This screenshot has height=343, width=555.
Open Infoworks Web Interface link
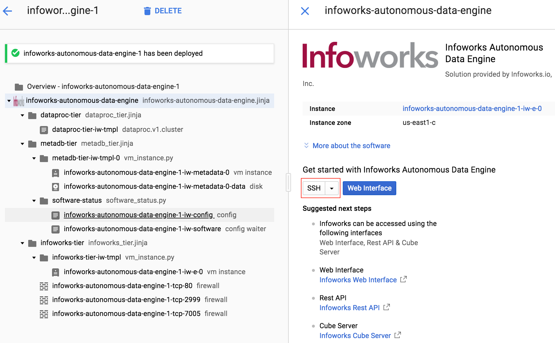coord(358,280)
